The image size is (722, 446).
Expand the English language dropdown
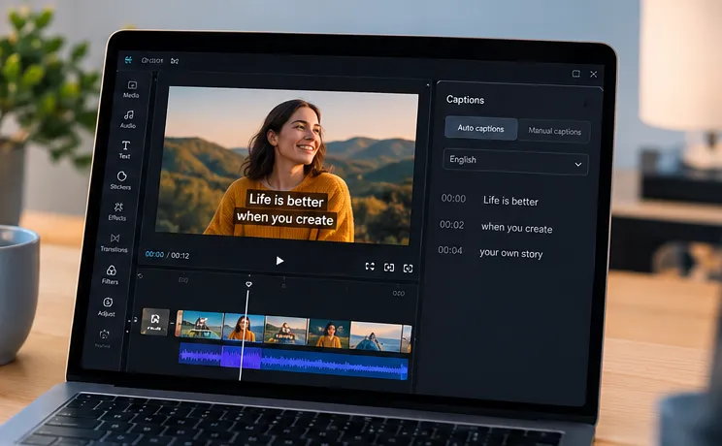[x=515, y=162]
